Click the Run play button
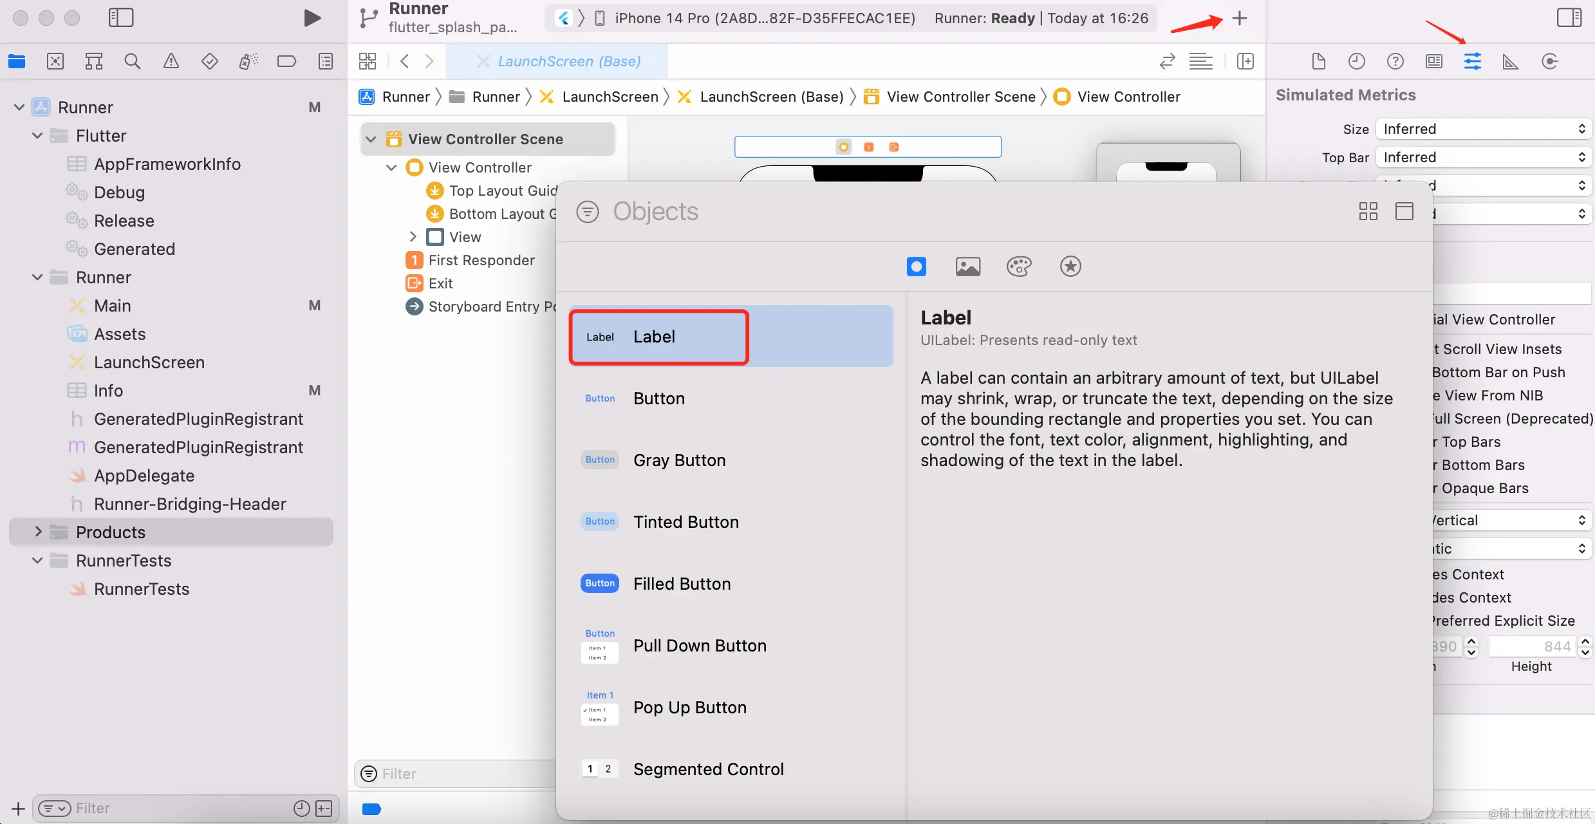 [x=312, y=18]
